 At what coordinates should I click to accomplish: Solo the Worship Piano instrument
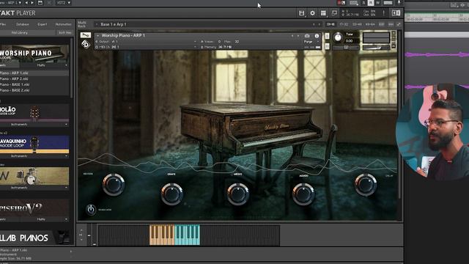[327, 36]
